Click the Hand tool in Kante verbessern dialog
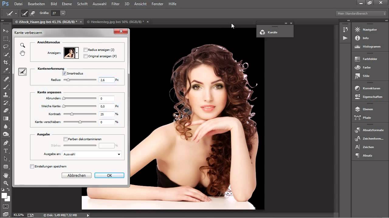Image resolution: width=389 pixels, height=218 pixels. click(x=22, y=53)
